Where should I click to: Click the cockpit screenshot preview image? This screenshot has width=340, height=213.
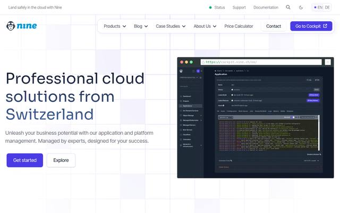256,118
